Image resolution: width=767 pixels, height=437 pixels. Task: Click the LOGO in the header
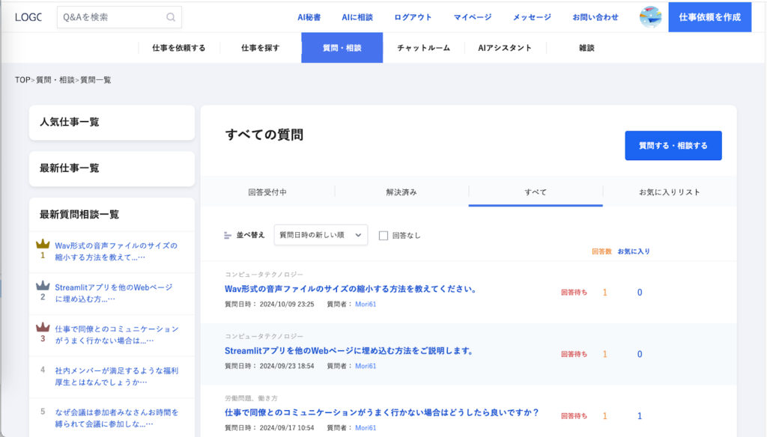click(28, 17)
